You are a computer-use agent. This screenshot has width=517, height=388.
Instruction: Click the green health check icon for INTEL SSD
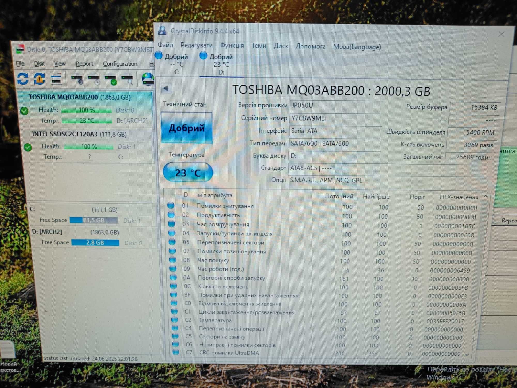28,147
